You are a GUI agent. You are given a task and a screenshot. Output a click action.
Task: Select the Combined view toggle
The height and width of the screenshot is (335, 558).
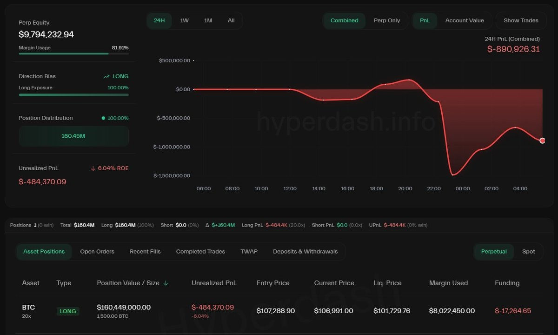tap(345, 20)
